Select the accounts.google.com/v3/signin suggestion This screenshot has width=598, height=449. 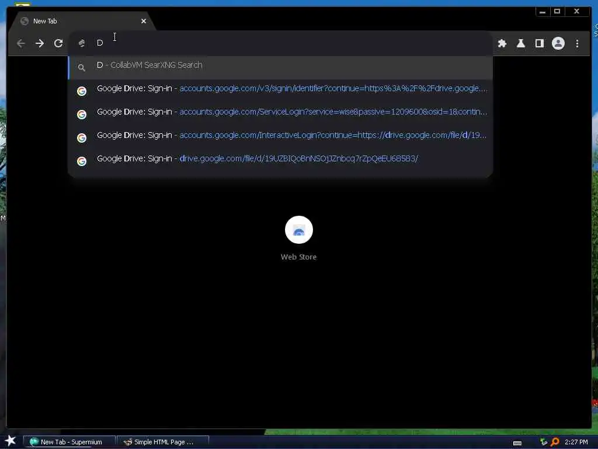pos(280,91)
